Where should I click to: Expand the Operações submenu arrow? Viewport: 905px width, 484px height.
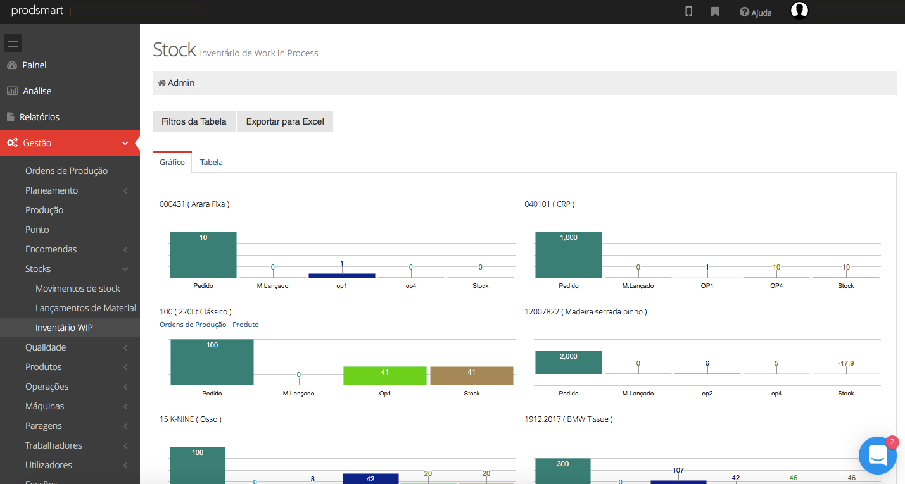click(x=125, y=387)
